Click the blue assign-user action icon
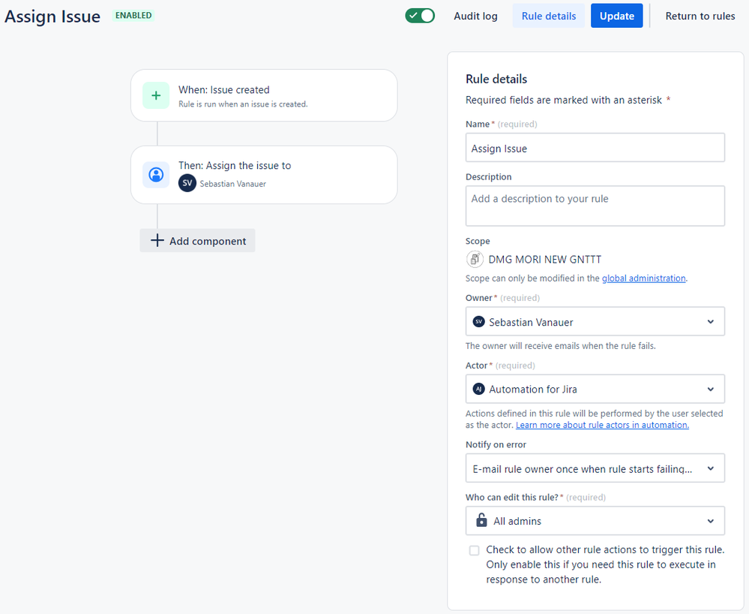Screen dimensions: 749x614 [156, 175]
